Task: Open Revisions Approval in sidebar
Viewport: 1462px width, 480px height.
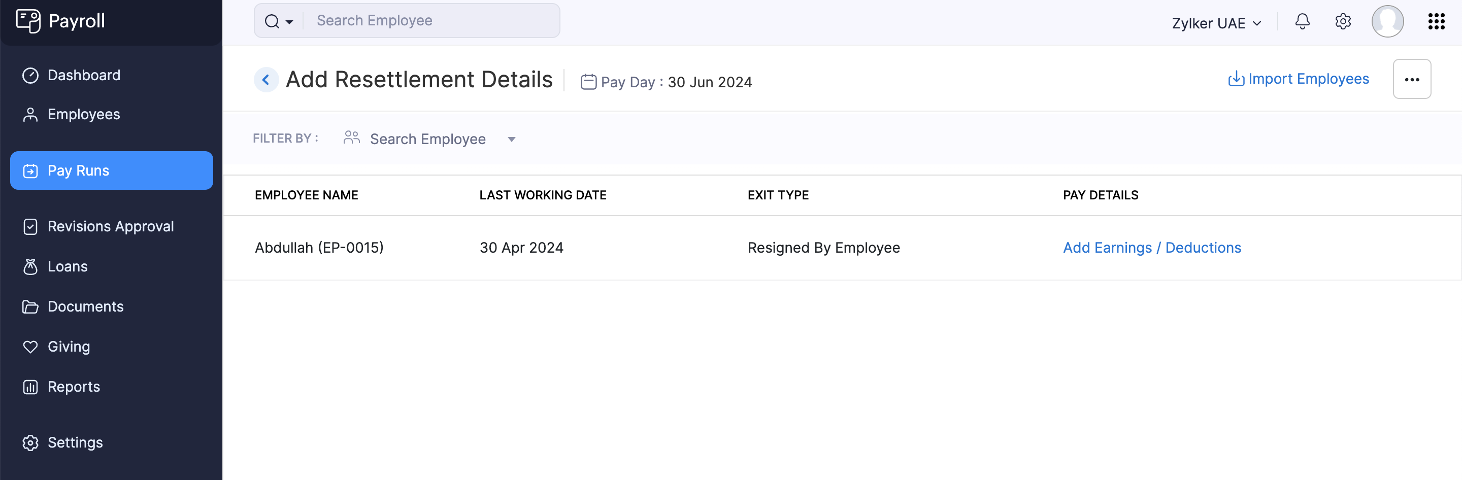Action: click(110, 226)
